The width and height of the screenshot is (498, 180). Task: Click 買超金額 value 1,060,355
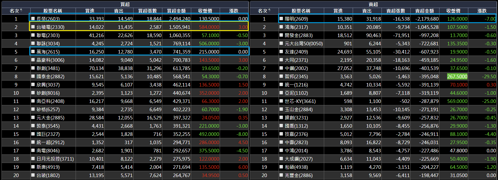coord(180,35)
